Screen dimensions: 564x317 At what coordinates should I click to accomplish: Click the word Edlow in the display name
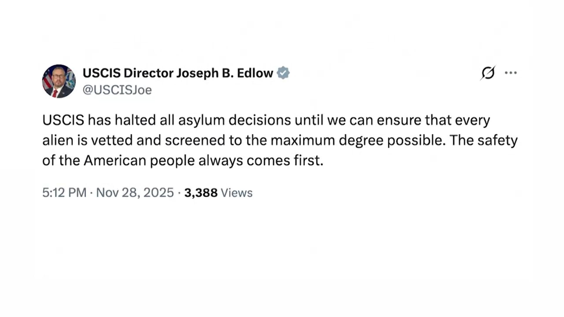255,73
